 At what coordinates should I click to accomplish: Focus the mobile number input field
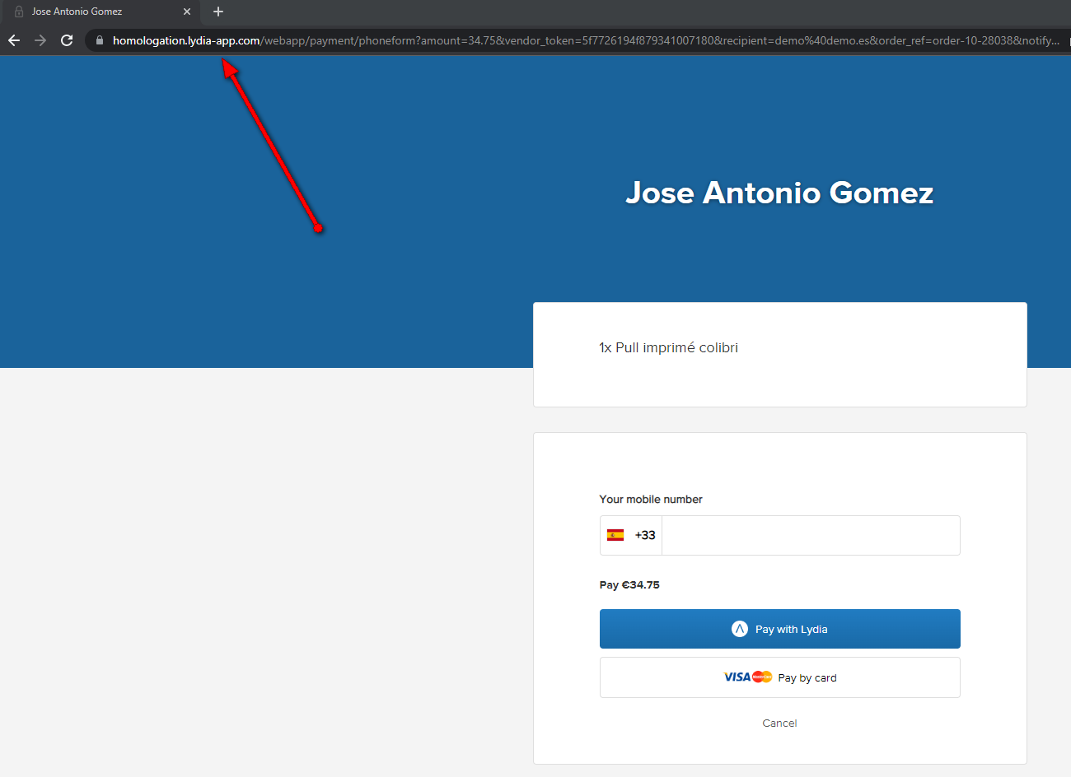[811, 535]
